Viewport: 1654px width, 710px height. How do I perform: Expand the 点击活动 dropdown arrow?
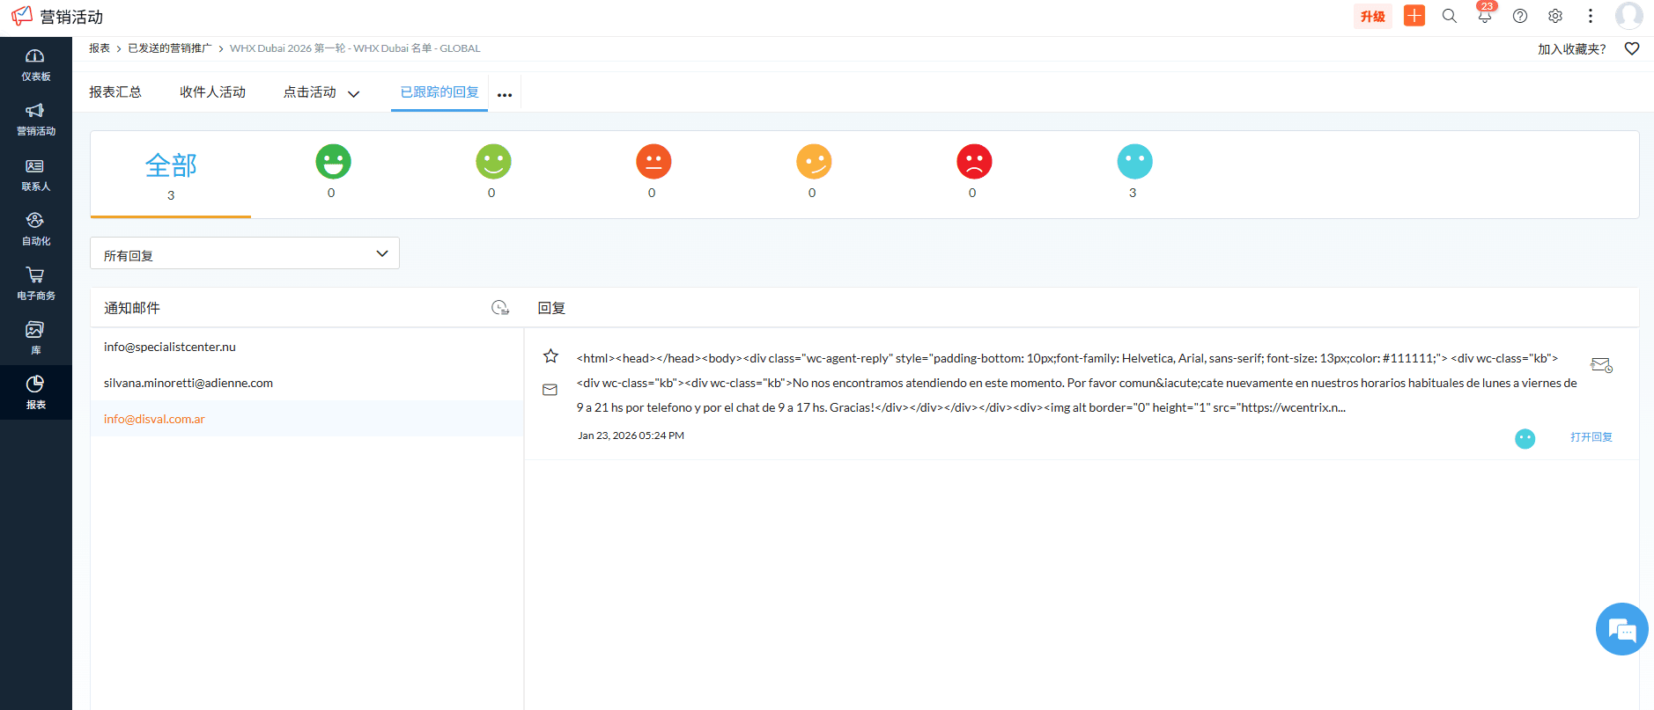click(x=354, y=94)
